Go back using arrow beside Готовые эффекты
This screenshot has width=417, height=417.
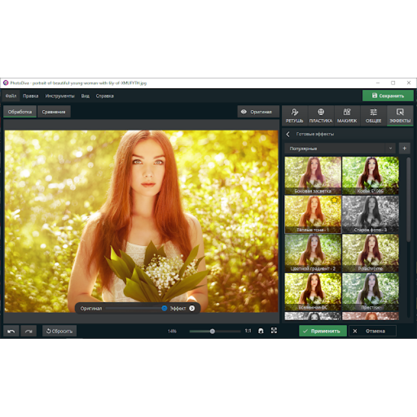[288, 134]
